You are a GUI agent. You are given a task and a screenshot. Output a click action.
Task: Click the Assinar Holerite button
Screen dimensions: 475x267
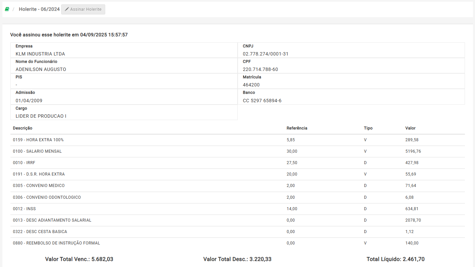click(83, 9)
